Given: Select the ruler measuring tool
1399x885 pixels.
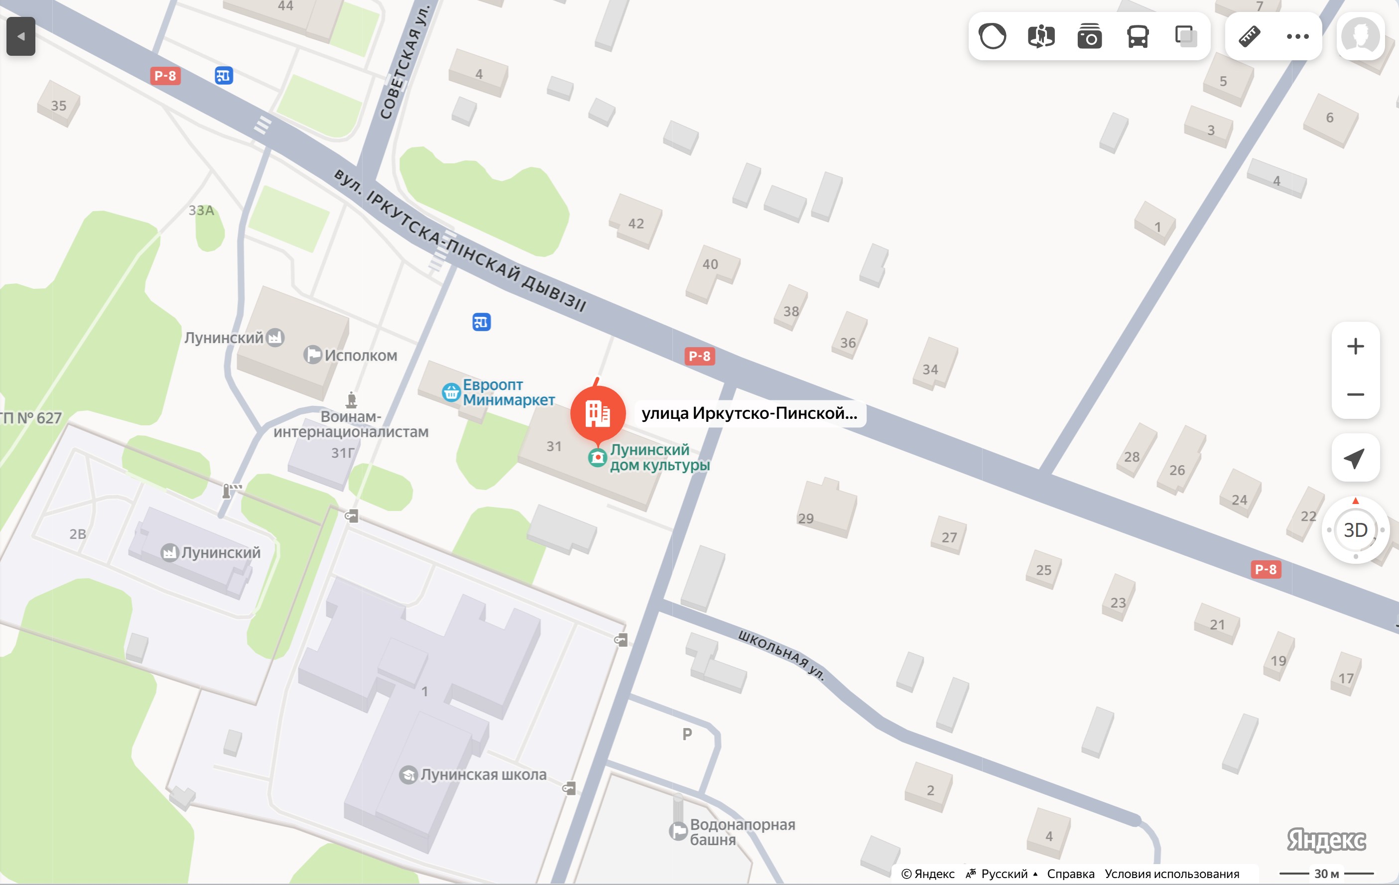Looking at the screenshot, I should tap(1249, 37).
